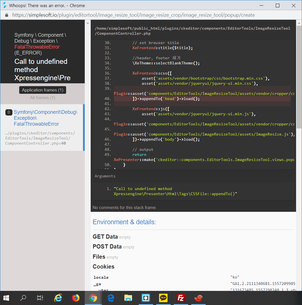Click locale cookie name
This screenshot has height=305, width=302.
[101, 277]
